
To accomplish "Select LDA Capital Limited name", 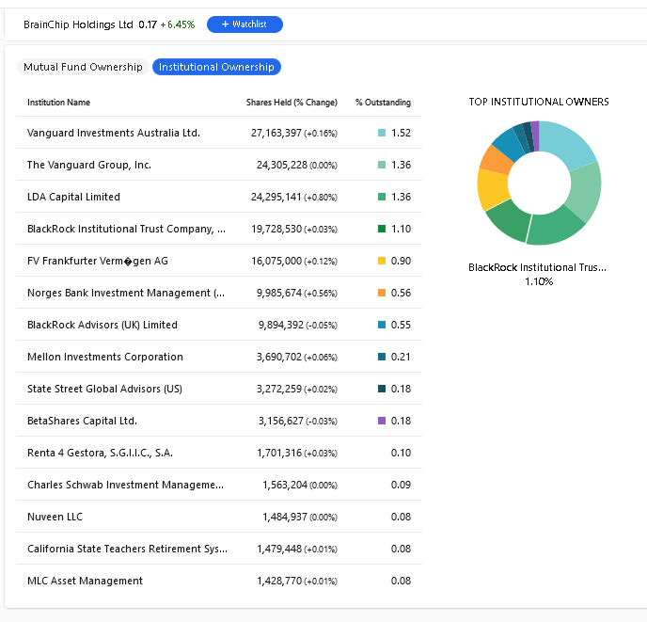I will pyautogui.click(x=73, y=197).
